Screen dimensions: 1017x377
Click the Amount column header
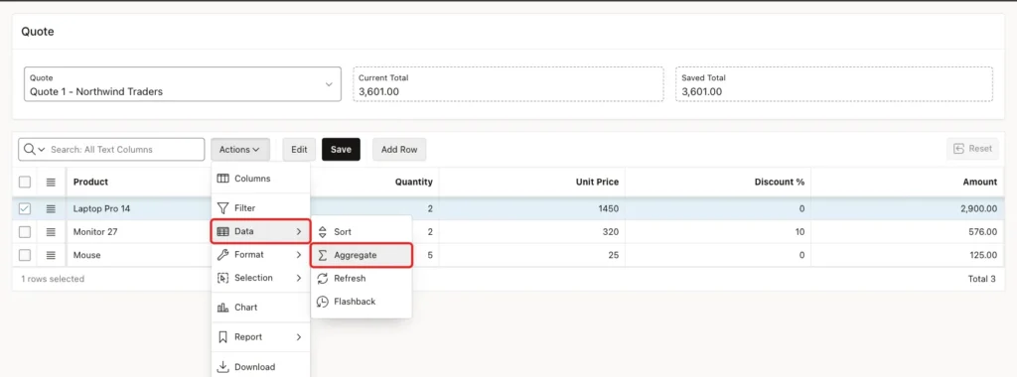click(x=980, y=182)
